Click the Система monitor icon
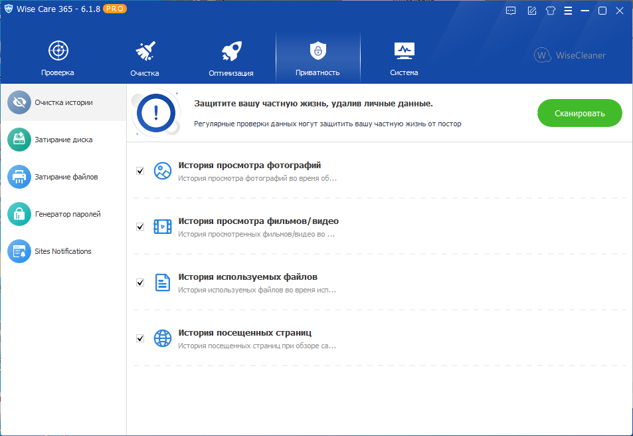The image size is (633, 436). pos(404,51)
